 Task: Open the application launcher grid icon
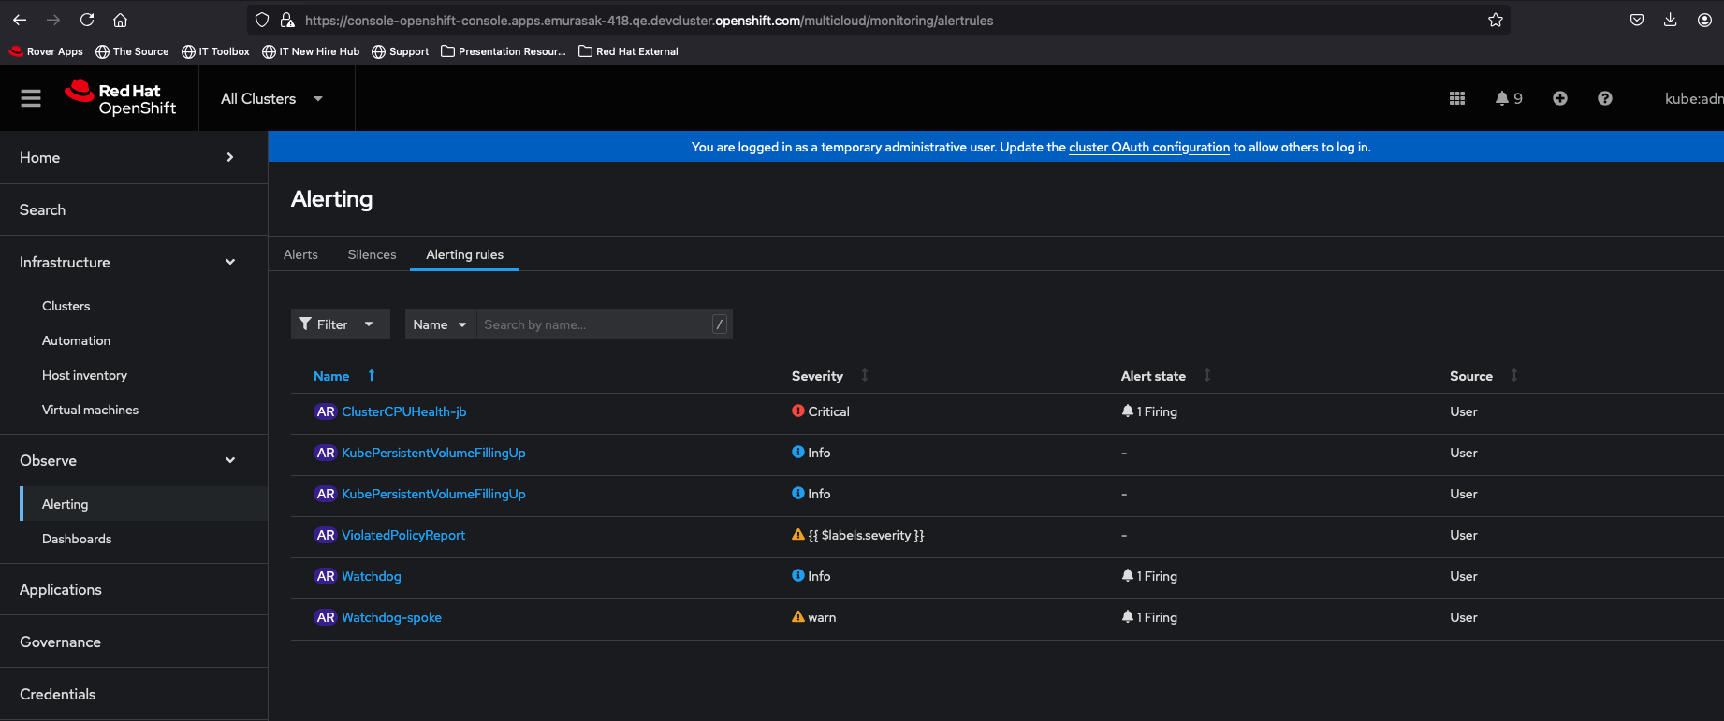1457,98
